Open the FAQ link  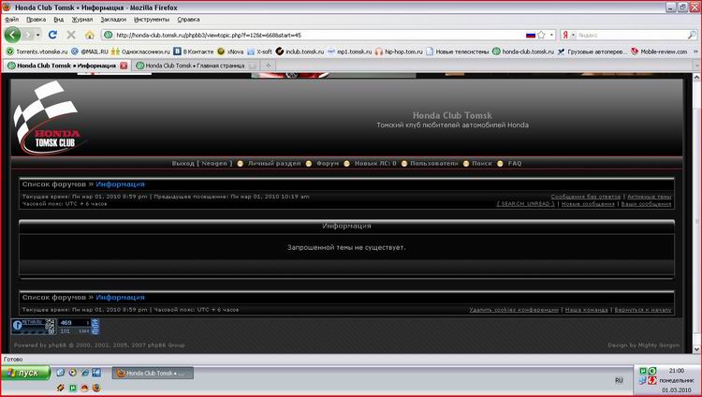pyautogui.click(x=515, y=164)
